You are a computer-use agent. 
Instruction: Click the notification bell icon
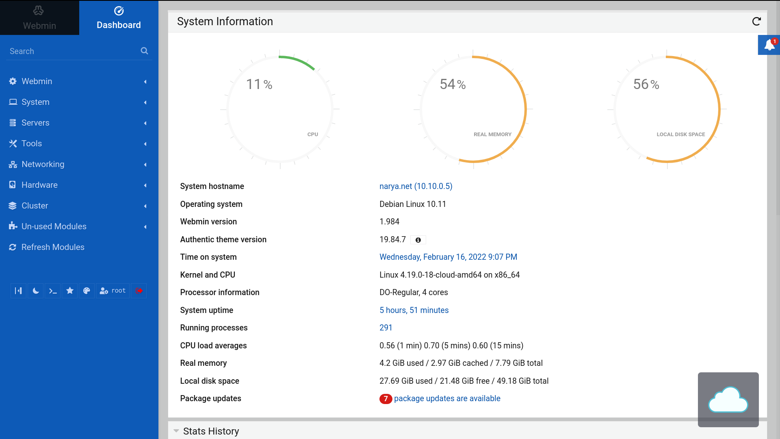coord(769,45)
